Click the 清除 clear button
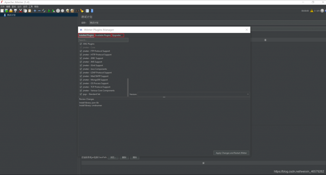This screenshot has height=175, width=326. coord(135,157)
